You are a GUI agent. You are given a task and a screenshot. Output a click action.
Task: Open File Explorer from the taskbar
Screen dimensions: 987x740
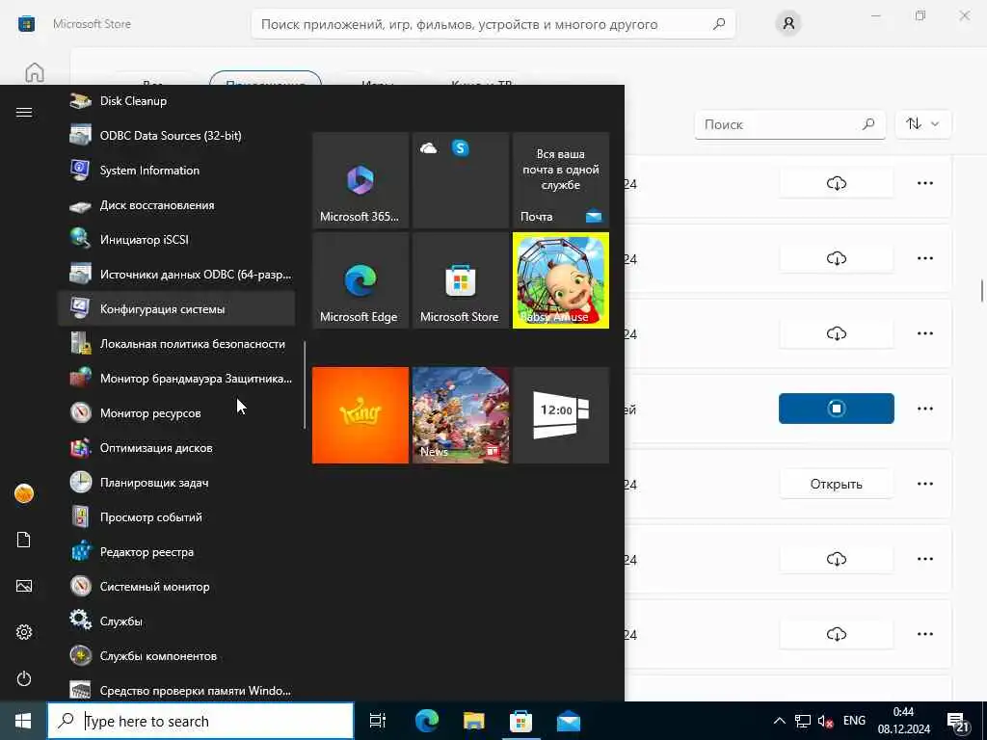(473, 721)
